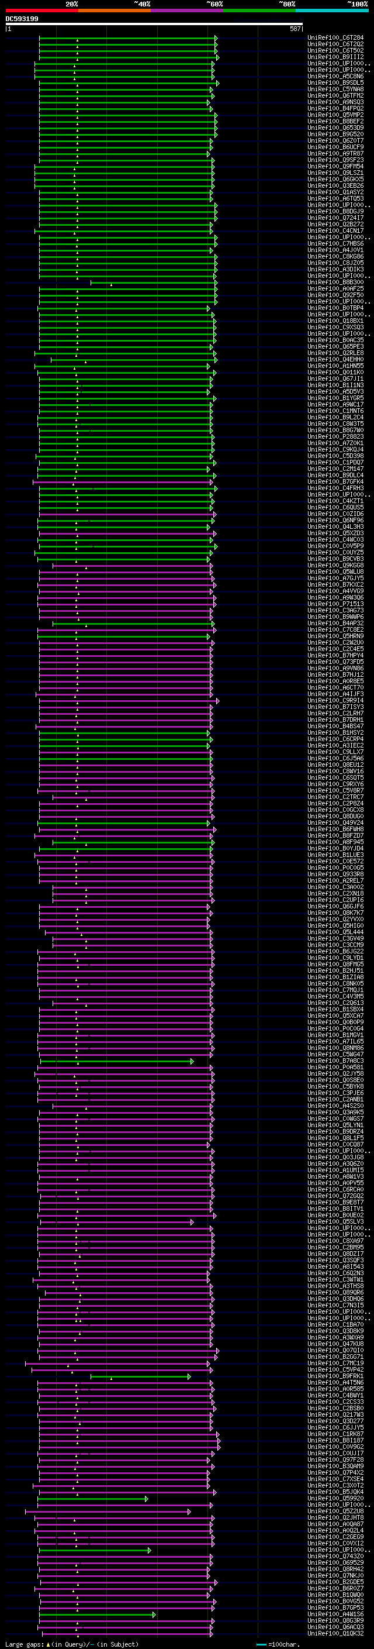Click hit label UniRef100_B9G520
Image resolution: width=374 pixels, height=1649 pixels.
[x=335, y=134]
